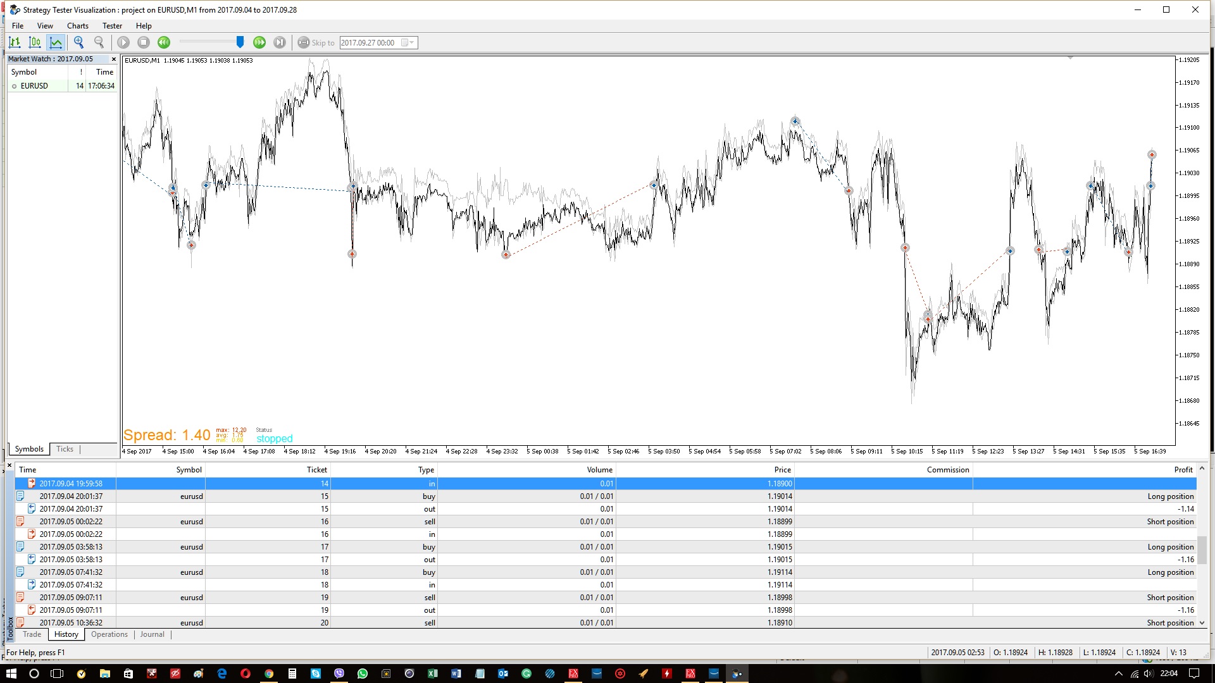Viewport: 1215px width, 683px height.
Task: Sort history by Profit column
Action: [x=1084, y=470]
